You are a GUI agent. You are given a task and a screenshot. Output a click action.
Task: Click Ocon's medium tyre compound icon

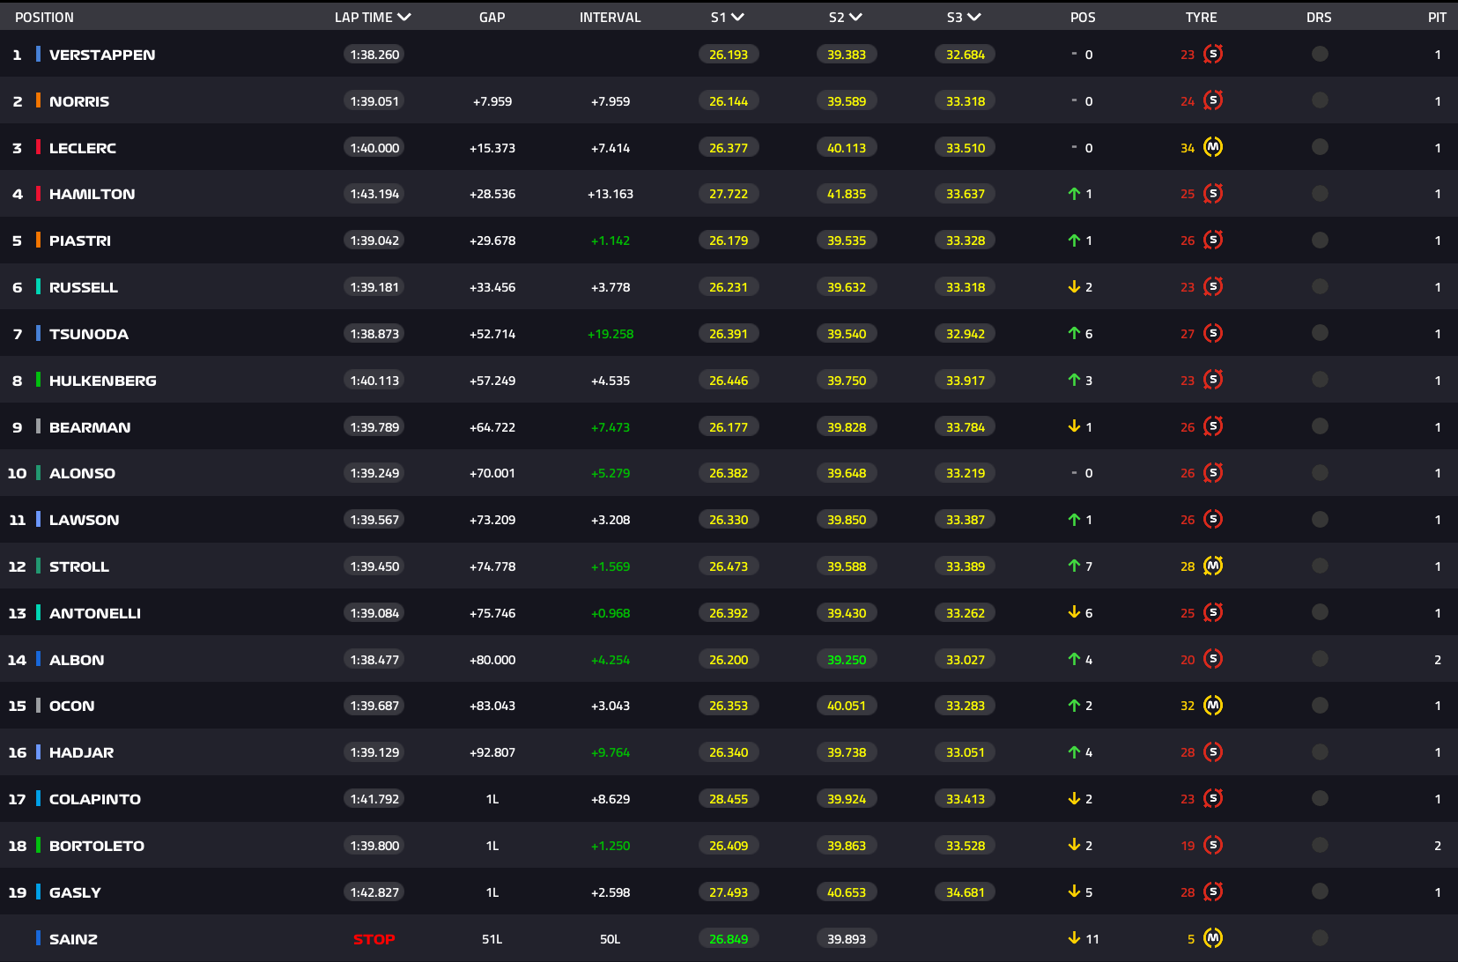coord(1213,705)
